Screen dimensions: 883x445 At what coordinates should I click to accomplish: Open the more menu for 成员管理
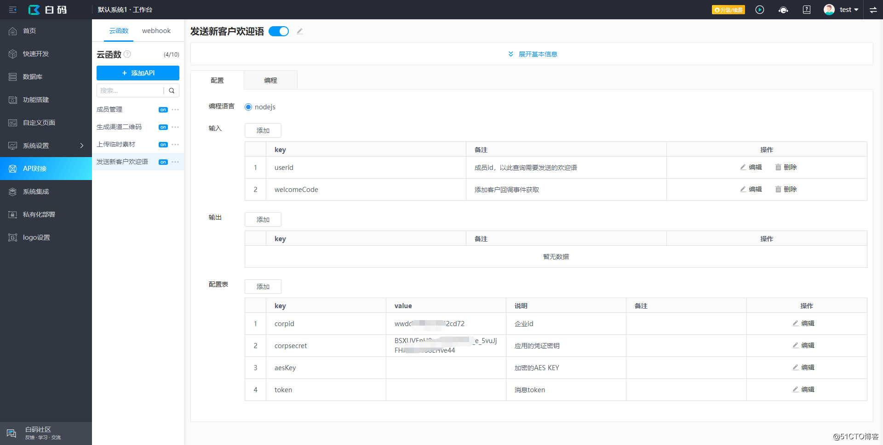pos(175,110)
